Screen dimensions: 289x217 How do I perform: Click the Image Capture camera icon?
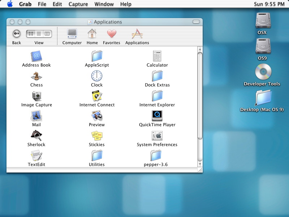(x=36, y=96)
